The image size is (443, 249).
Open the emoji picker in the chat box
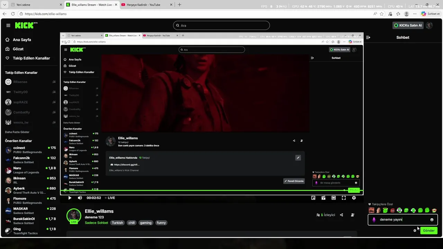[x=432, y=220]
